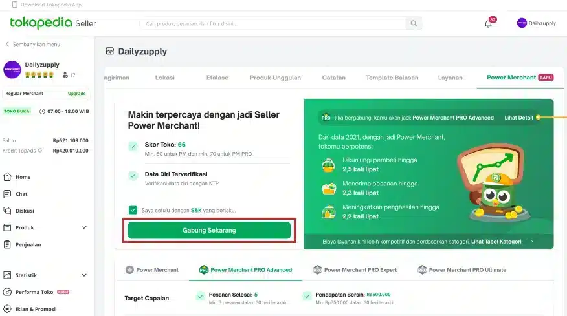The height and width of the screenshot is (316, 567).
Task: Click the store icon beside Dailyzupply title
Action: coord(109,51)
